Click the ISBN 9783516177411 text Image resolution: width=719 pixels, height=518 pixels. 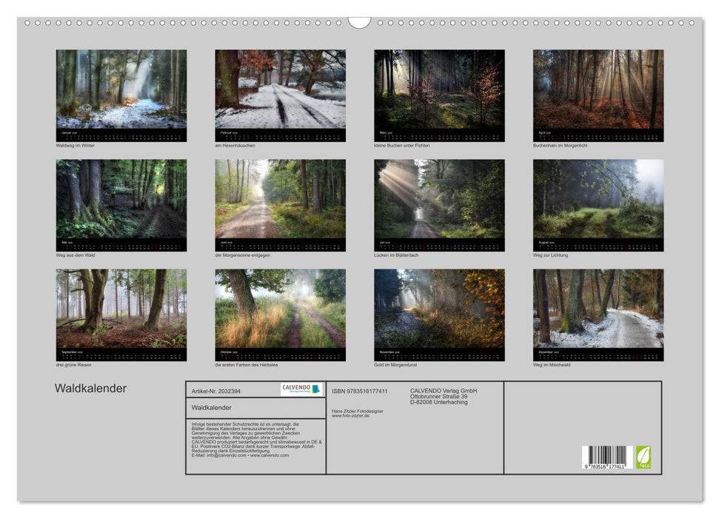[360, 391]
